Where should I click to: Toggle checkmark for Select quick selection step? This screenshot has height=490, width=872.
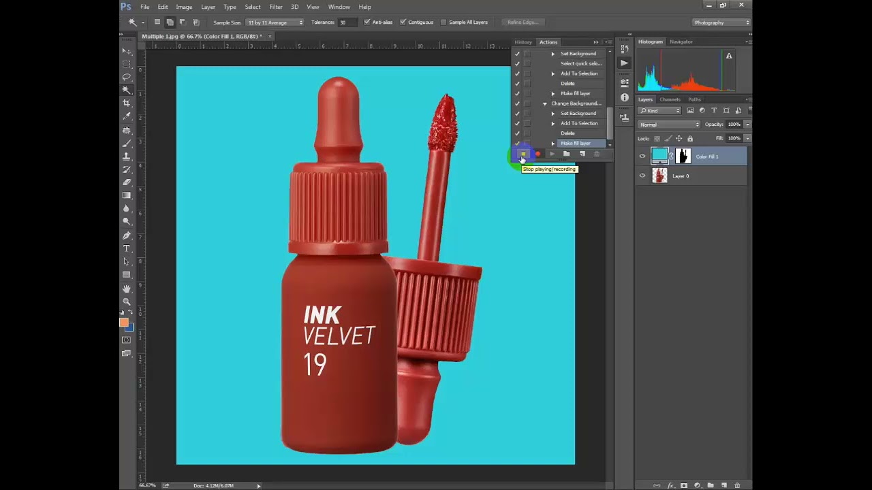(517, 63)
